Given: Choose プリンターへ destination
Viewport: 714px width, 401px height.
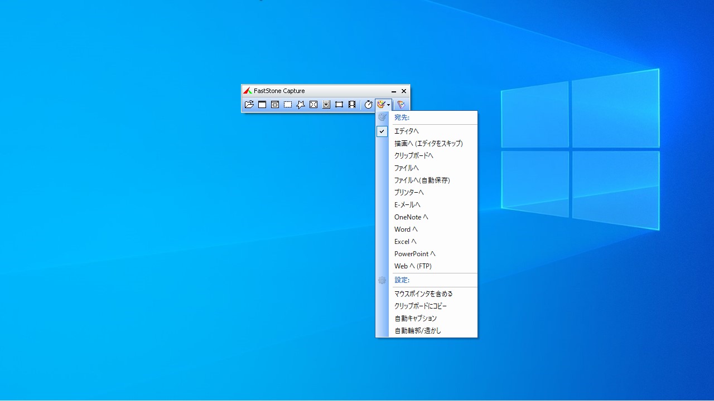Looking at the screenshot, I should click(x=427, y=193).
